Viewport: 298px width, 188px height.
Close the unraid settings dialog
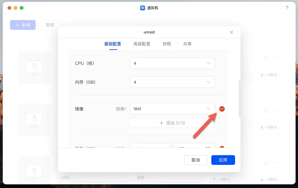click(231, 32)
